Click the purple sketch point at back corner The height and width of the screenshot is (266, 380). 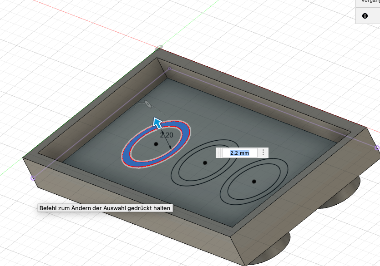click(x=169, y=69)
